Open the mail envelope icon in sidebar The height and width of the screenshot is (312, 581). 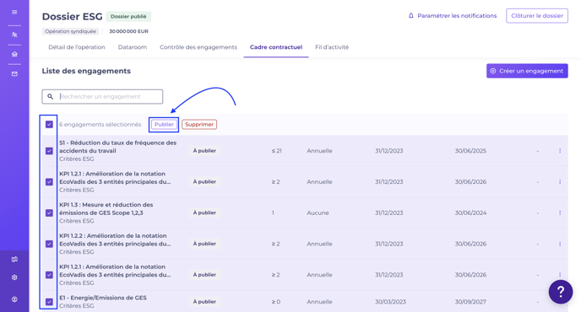[x=14, y=73]
